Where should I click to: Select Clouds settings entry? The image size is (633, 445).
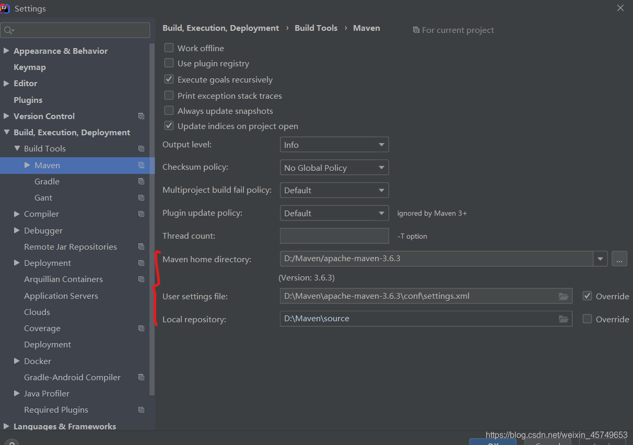coord(37,312)
